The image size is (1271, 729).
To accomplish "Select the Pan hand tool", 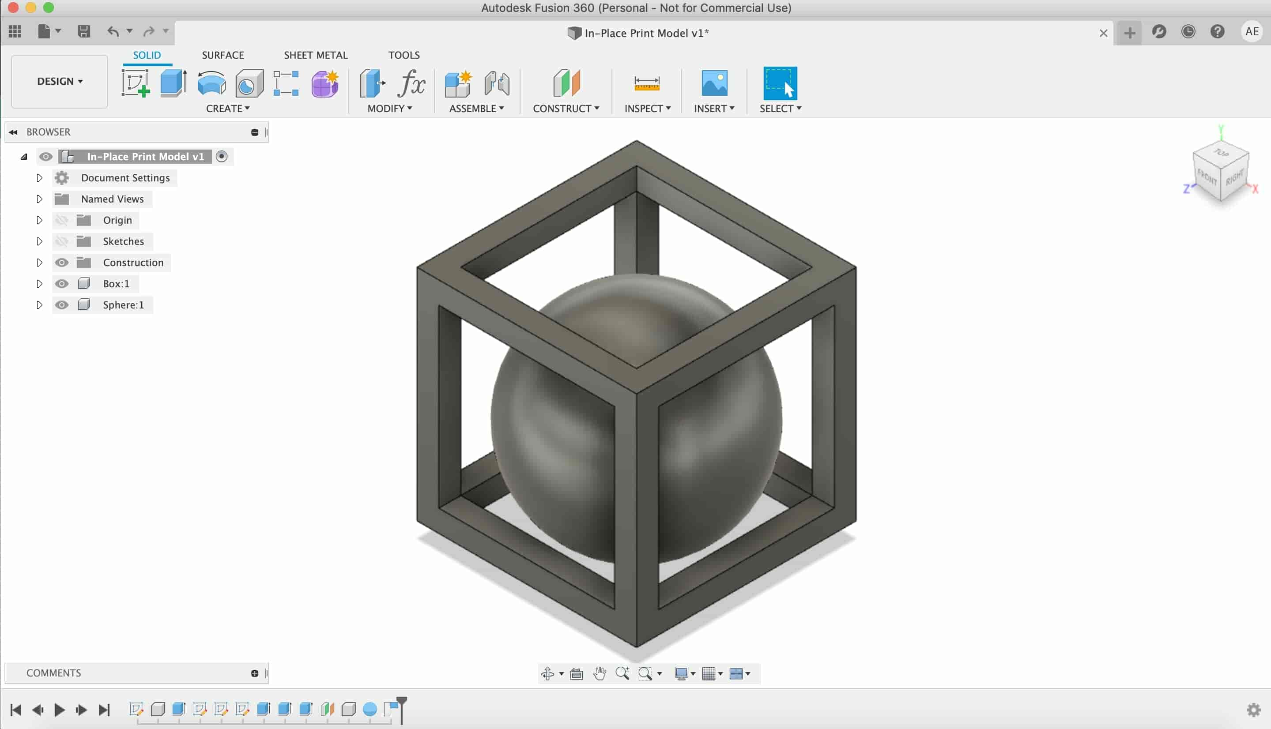I will [600, 673].
